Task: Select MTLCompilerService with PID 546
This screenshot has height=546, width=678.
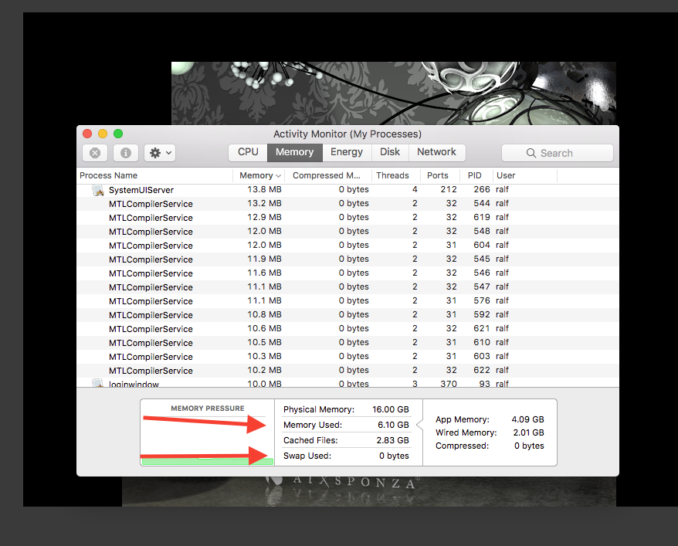Action: coord(347,273)
